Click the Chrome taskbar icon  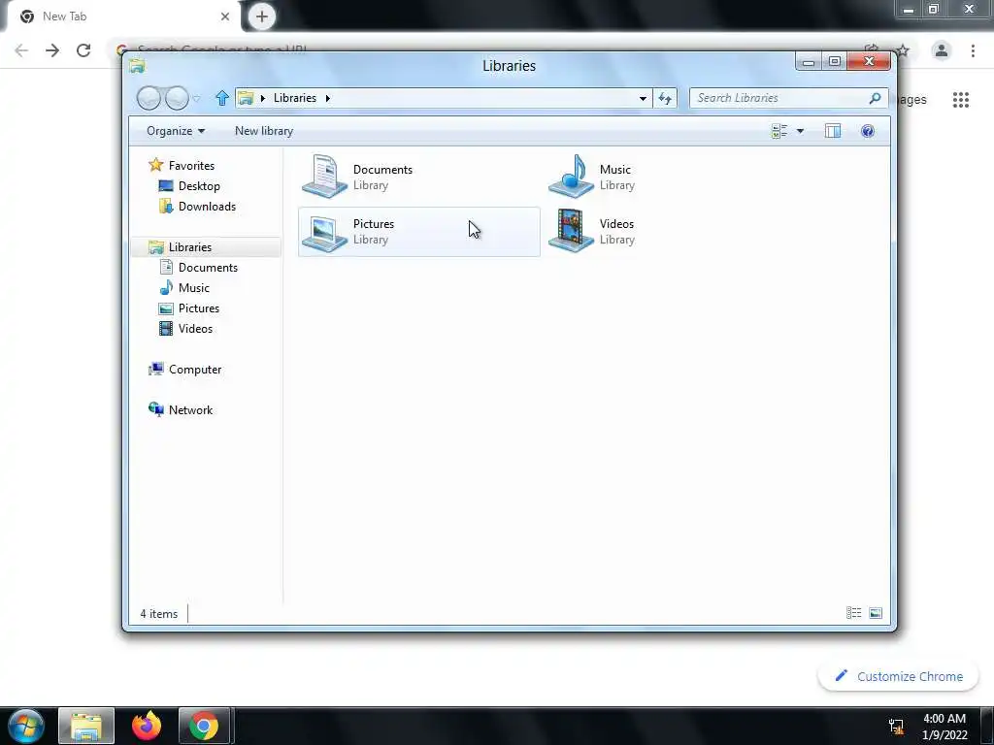[204, 726]
